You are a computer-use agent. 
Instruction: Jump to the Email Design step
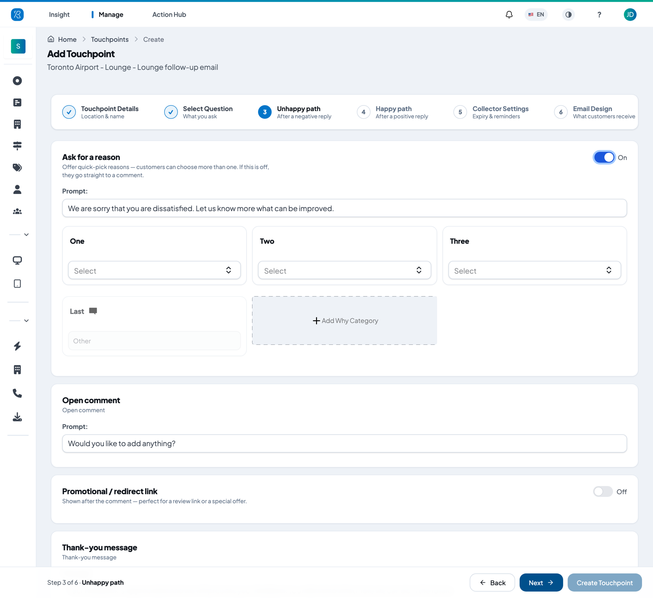(595, 112)
